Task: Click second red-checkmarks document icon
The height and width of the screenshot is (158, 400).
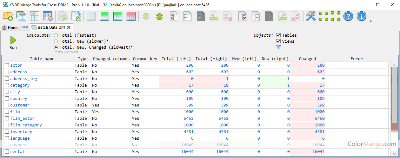Action: (243, 16)
